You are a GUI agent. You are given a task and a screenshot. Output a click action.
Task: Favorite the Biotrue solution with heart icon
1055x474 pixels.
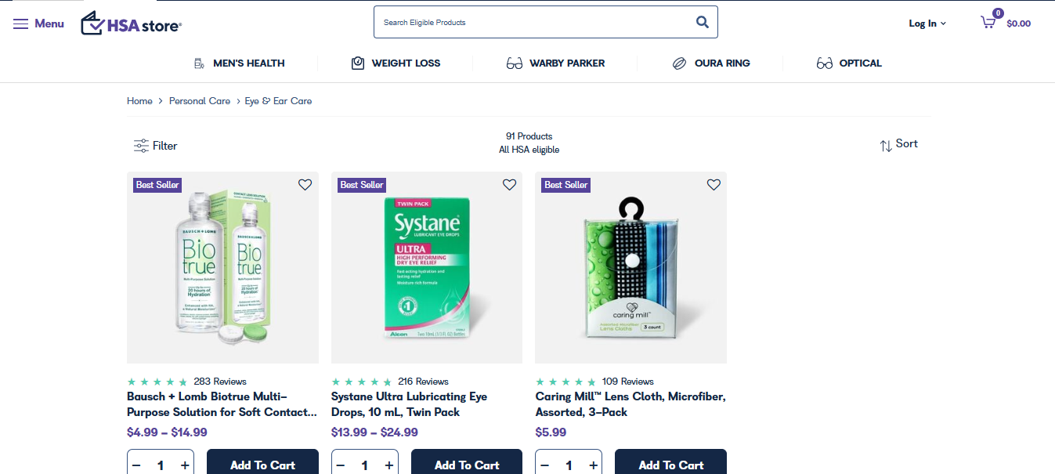305,185
